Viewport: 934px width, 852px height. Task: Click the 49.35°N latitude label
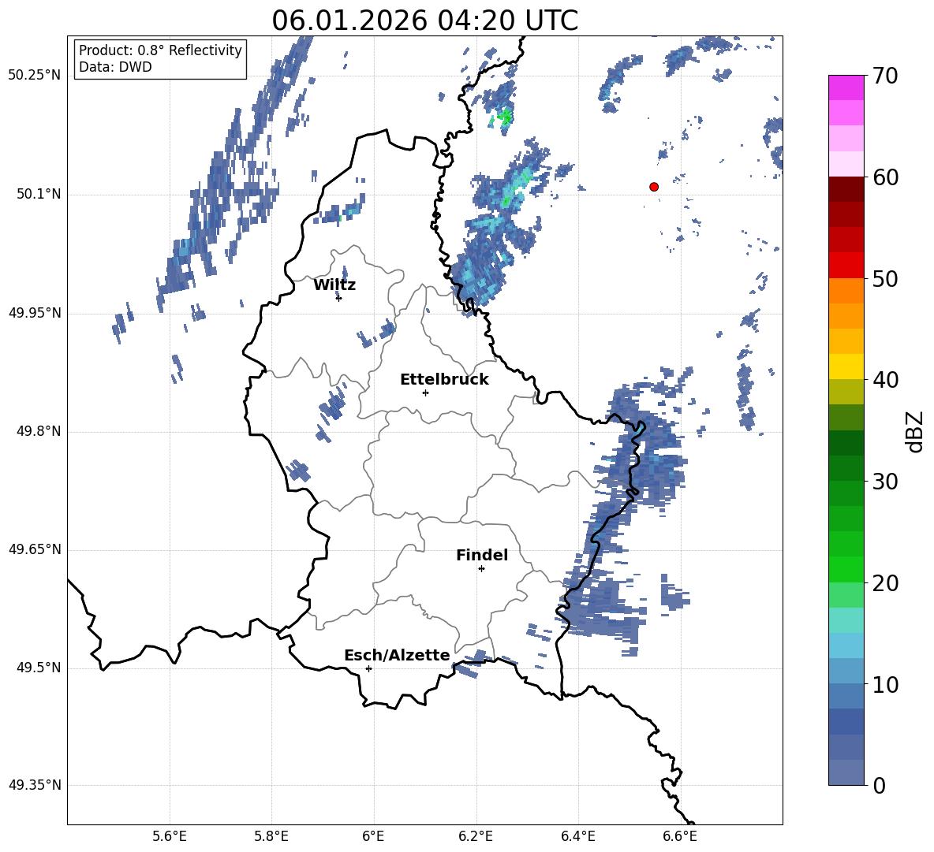pos(35,785)
